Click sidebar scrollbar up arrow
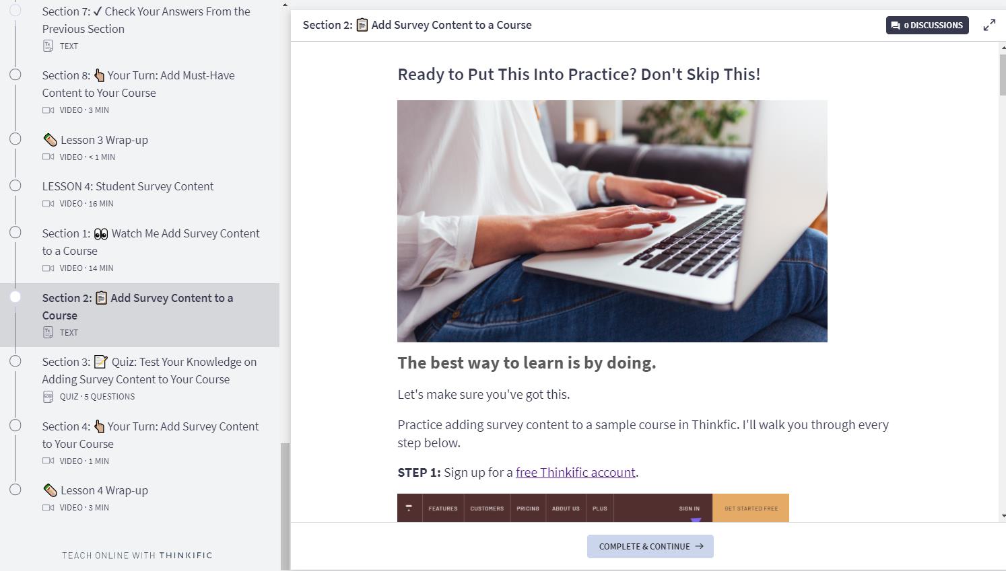The height and width of the screenshot is (571, 1006). click(285, 5)
